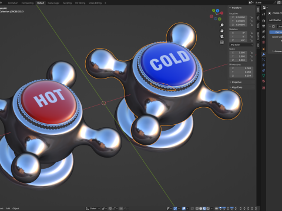Open the XYZ Euler rotation mode dropdown

[x=241, y=45]
